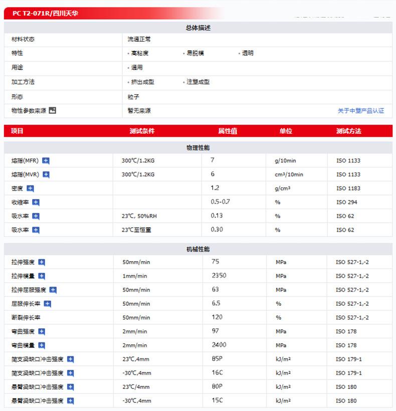Viewport: 396px width, 411px height.
Task: Click the plus icon next to 弯曲强度
Action: point(42,331)
